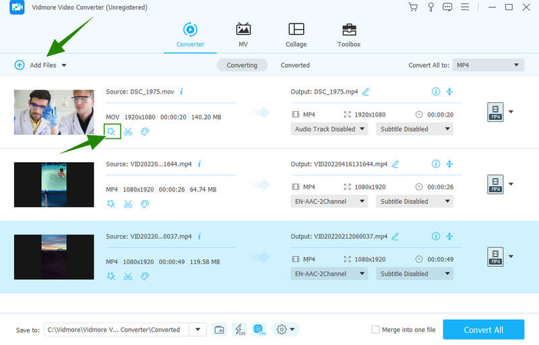Click the open output folder icon
539x345 pixels.
tap(219, 330)
